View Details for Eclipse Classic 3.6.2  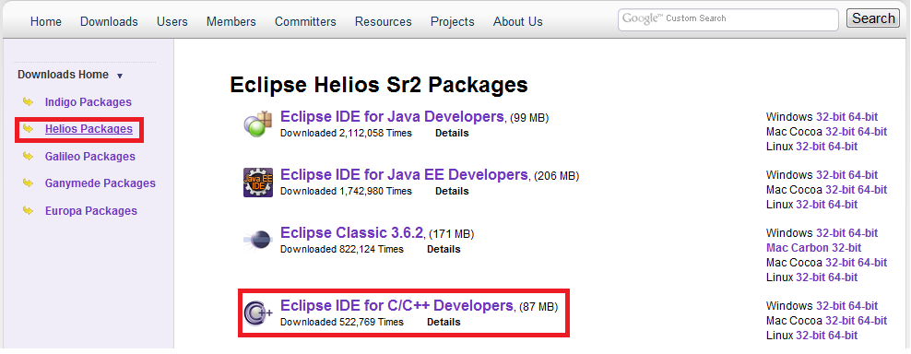point(444,250)
